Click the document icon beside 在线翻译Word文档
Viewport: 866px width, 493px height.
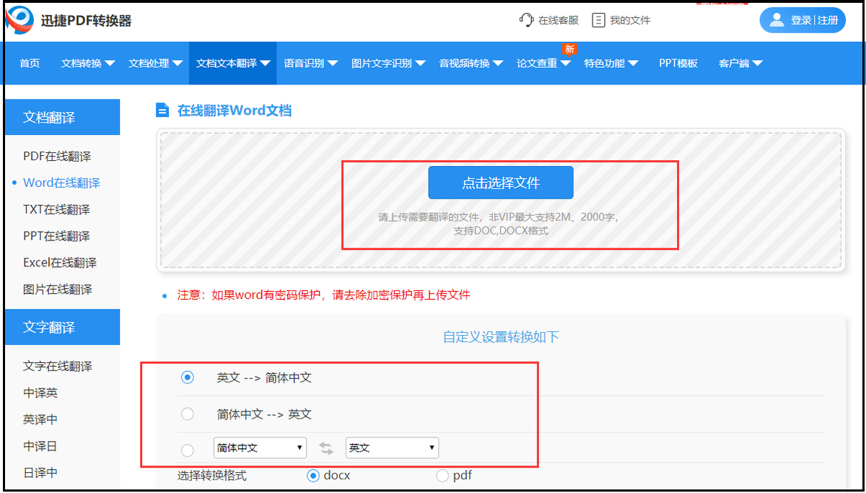tap(162, 110)
